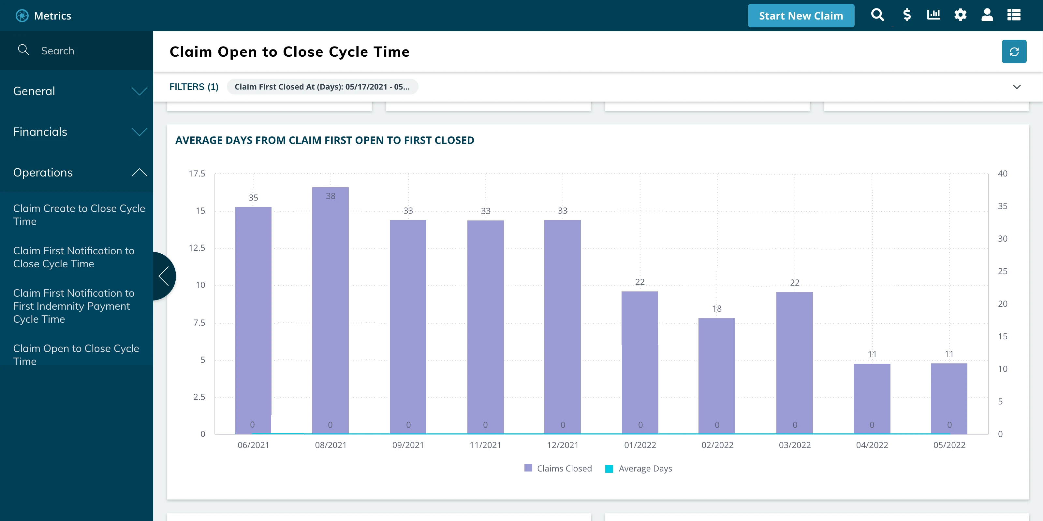The width and height of the screenshot is (1043, 521).
Task: Open Claim Create to Close Cycle Time
Action: coord(79,215)
